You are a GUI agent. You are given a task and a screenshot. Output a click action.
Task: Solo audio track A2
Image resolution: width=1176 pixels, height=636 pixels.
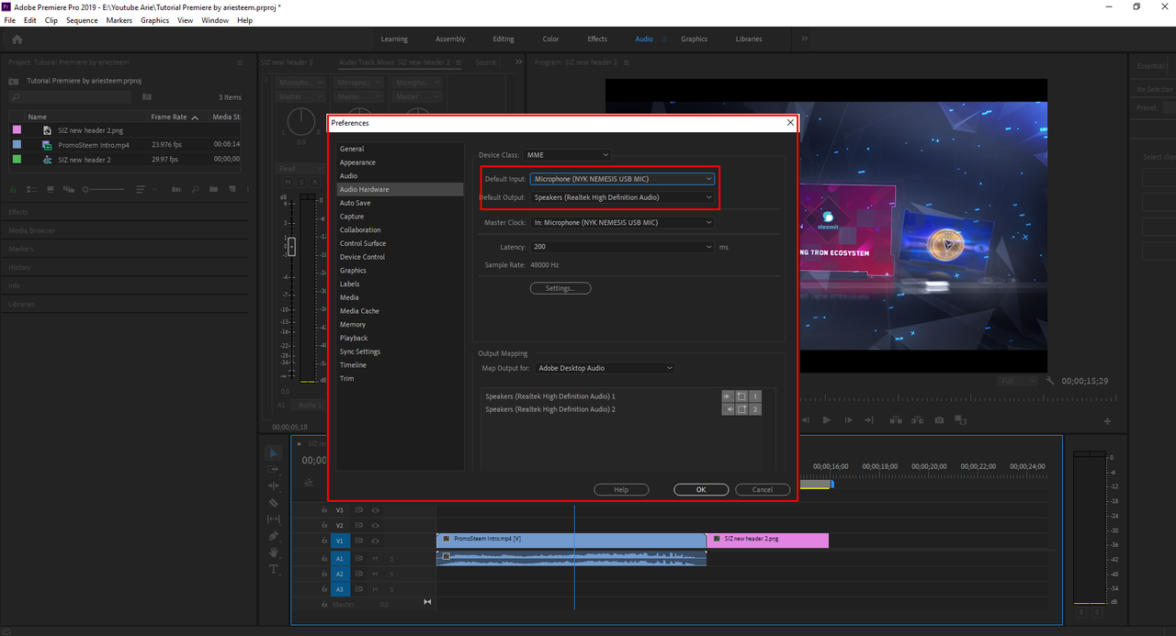point(391,574)
